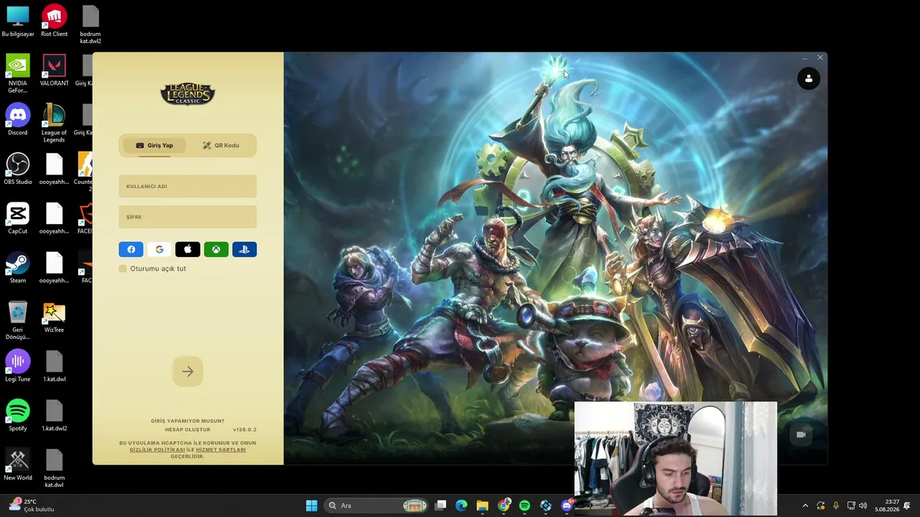Select the League of Legends desktop shortcut
The width and height of the screenshot is (920, 517).
54,123
